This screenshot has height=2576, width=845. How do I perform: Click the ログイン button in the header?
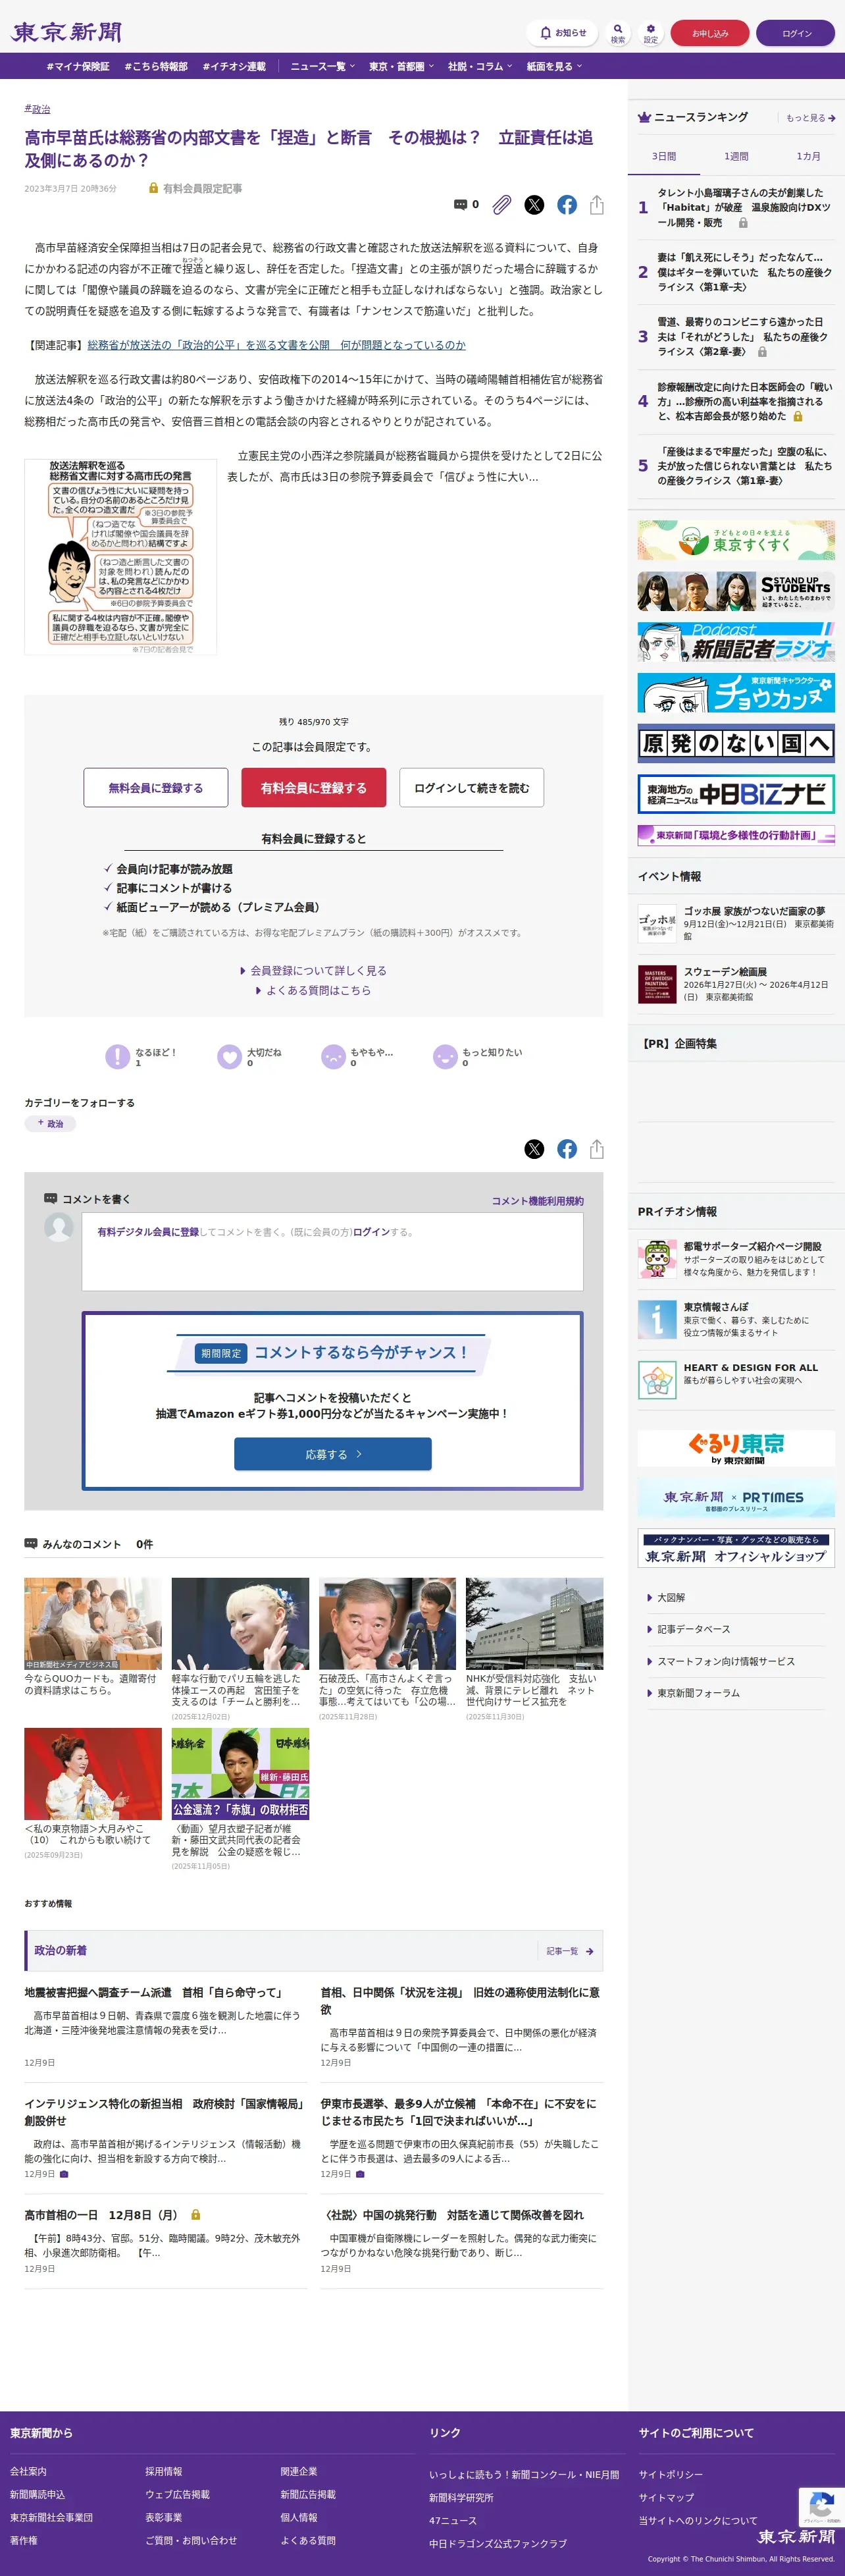(x=796, y=33)
